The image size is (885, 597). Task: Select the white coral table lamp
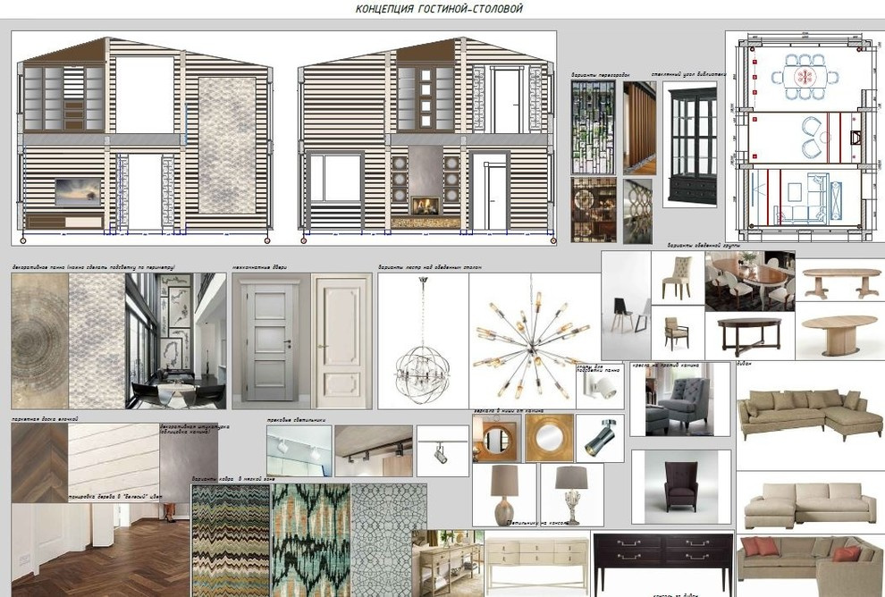pos(571,492)
